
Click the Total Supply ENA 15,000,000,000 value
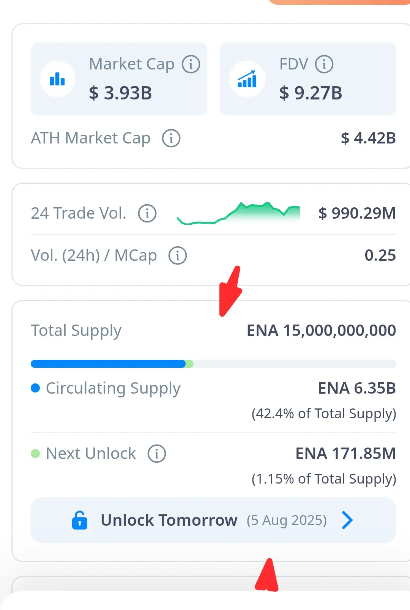(321, 330)
